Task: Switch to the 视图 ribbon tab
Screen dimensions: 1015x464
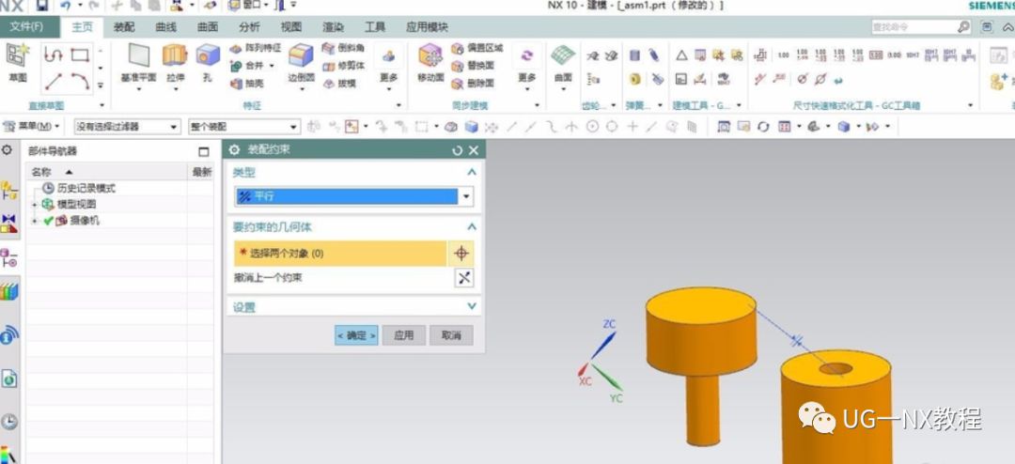Action: [x=291, y=27]
